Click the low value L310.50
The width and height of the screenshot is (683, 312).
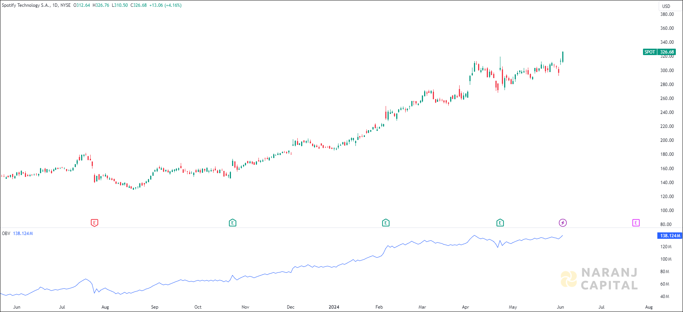click(x=120, y=5)
